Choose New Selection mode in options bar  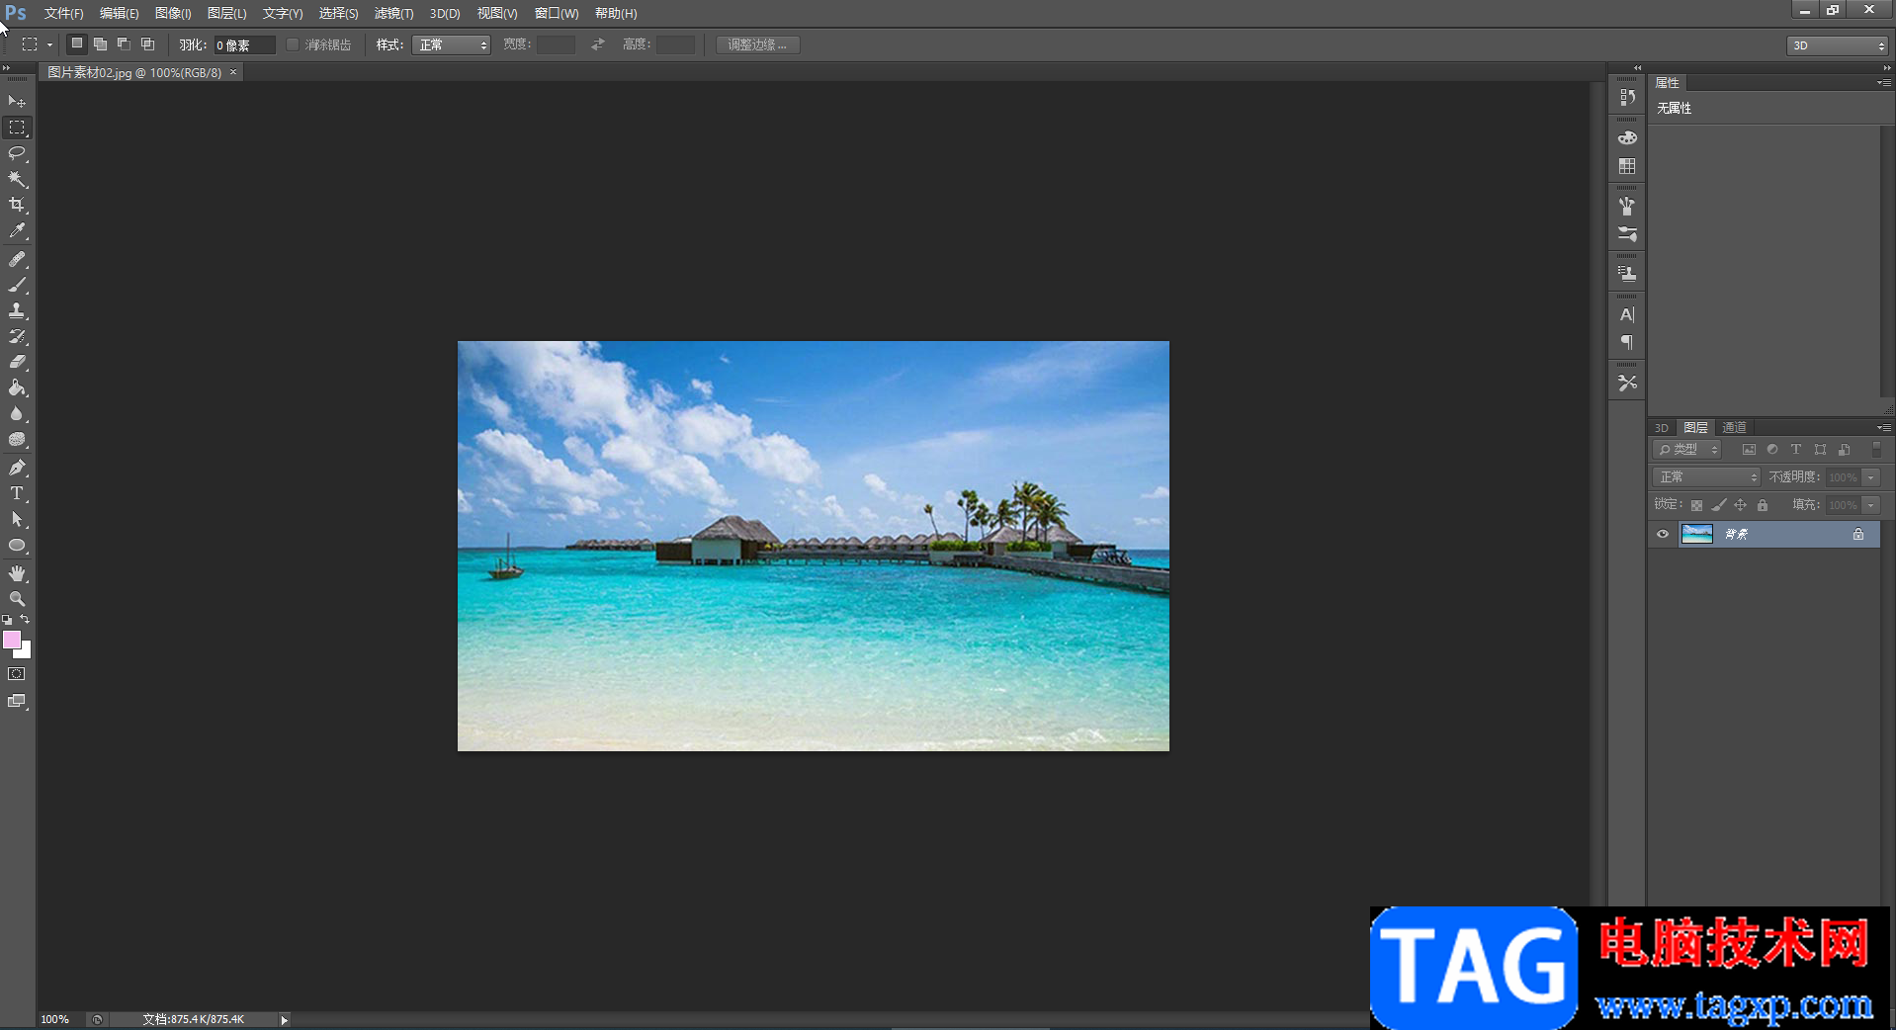click(x=76, y=43)
